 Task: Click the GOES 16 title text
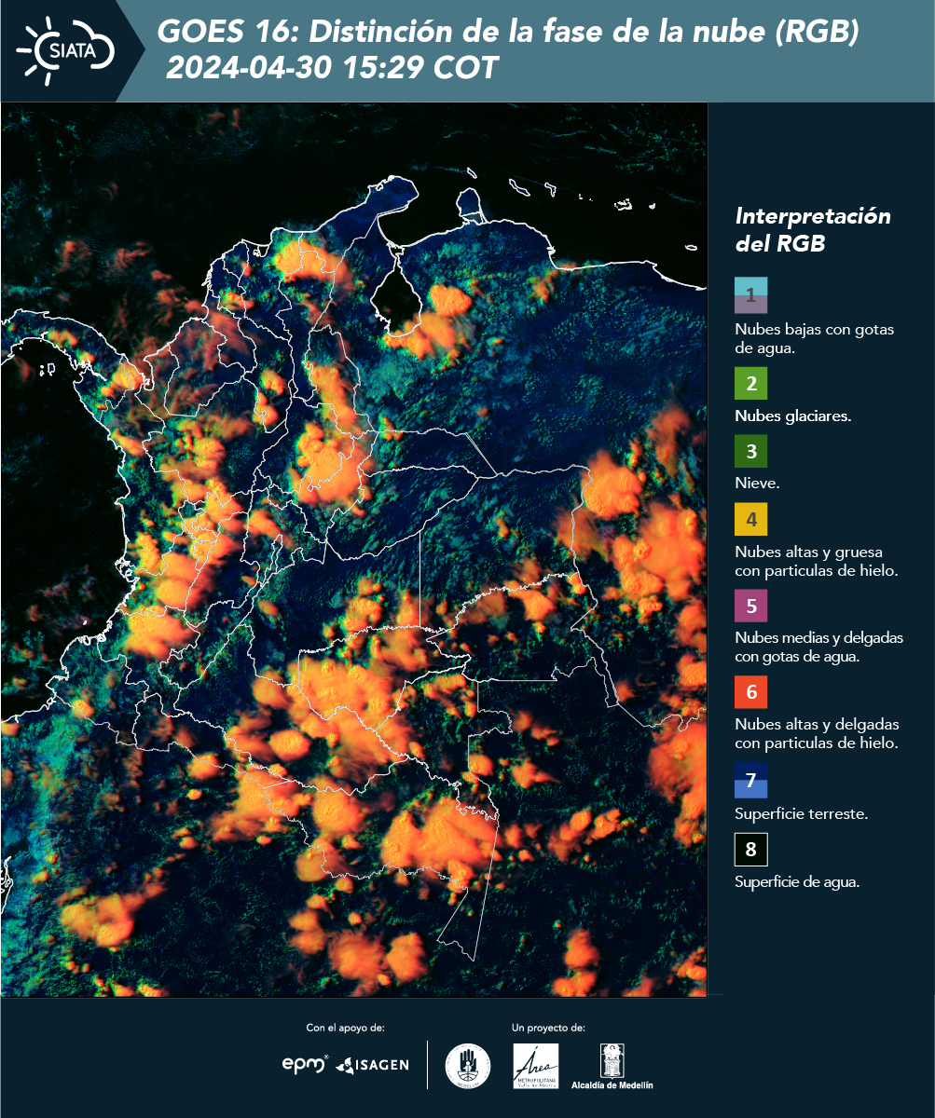(508, 33)
